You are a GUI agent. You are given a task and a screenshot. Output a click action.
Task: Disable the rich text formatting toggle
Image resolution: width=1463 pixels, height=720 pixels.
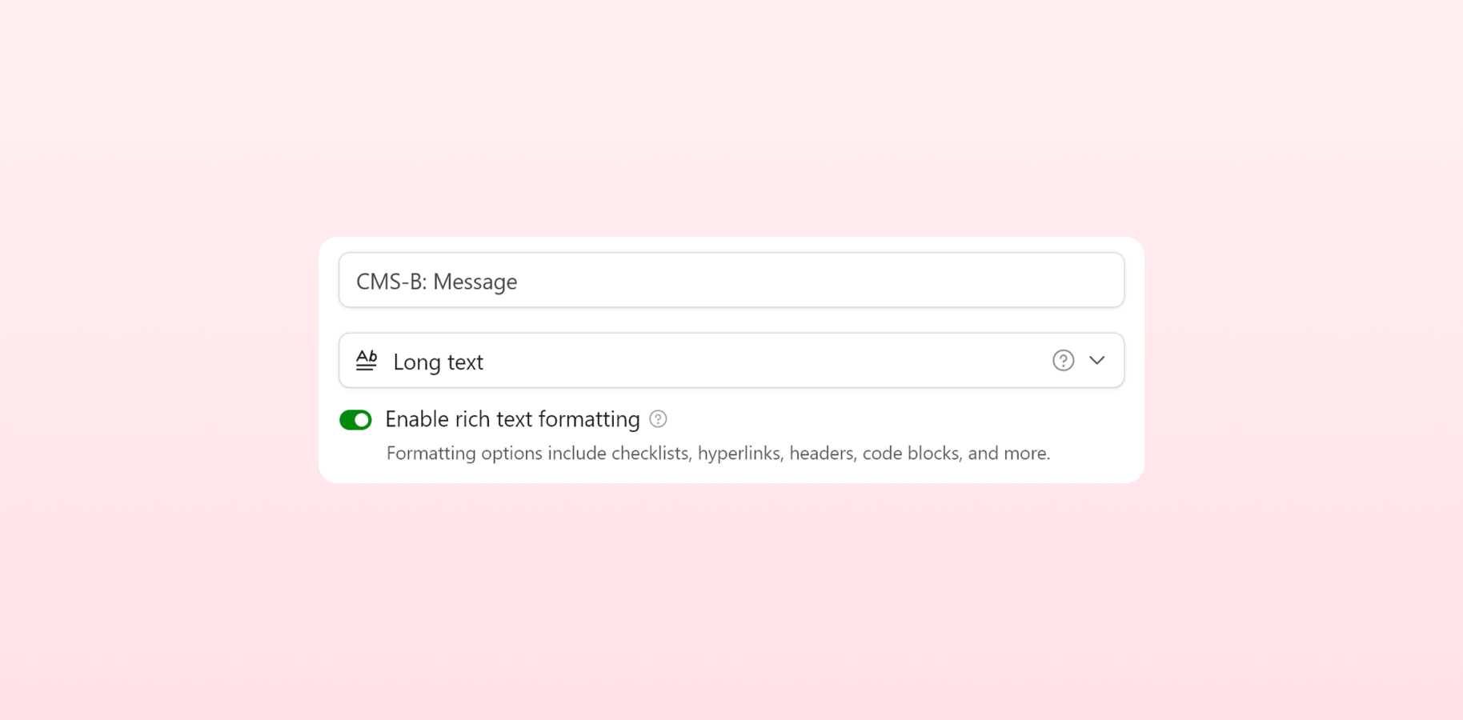[355, 420]
